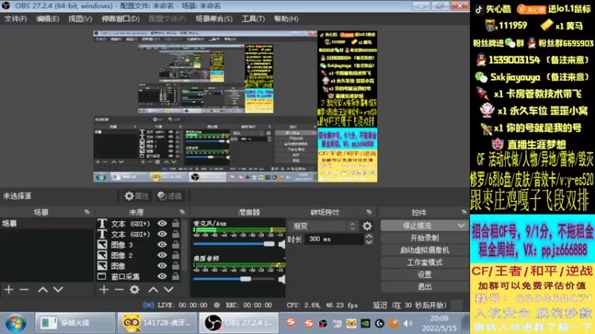This screenshot has width=595, height=334.
Task: Toggle the lock on 图像 3 source
Action: pos(176,245)
